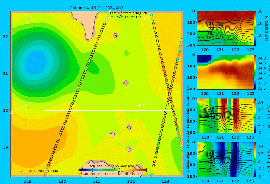Viewport: 270px width, 184px height.
Task: Click latitude label 20 on the main map
Action: click(x=5, y=110)
